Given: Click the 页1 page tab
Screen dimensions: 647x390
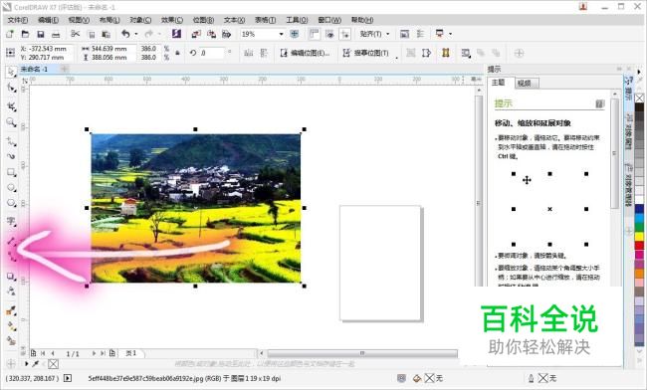Looking at the screenshot, I should click(x=131, y=353).
